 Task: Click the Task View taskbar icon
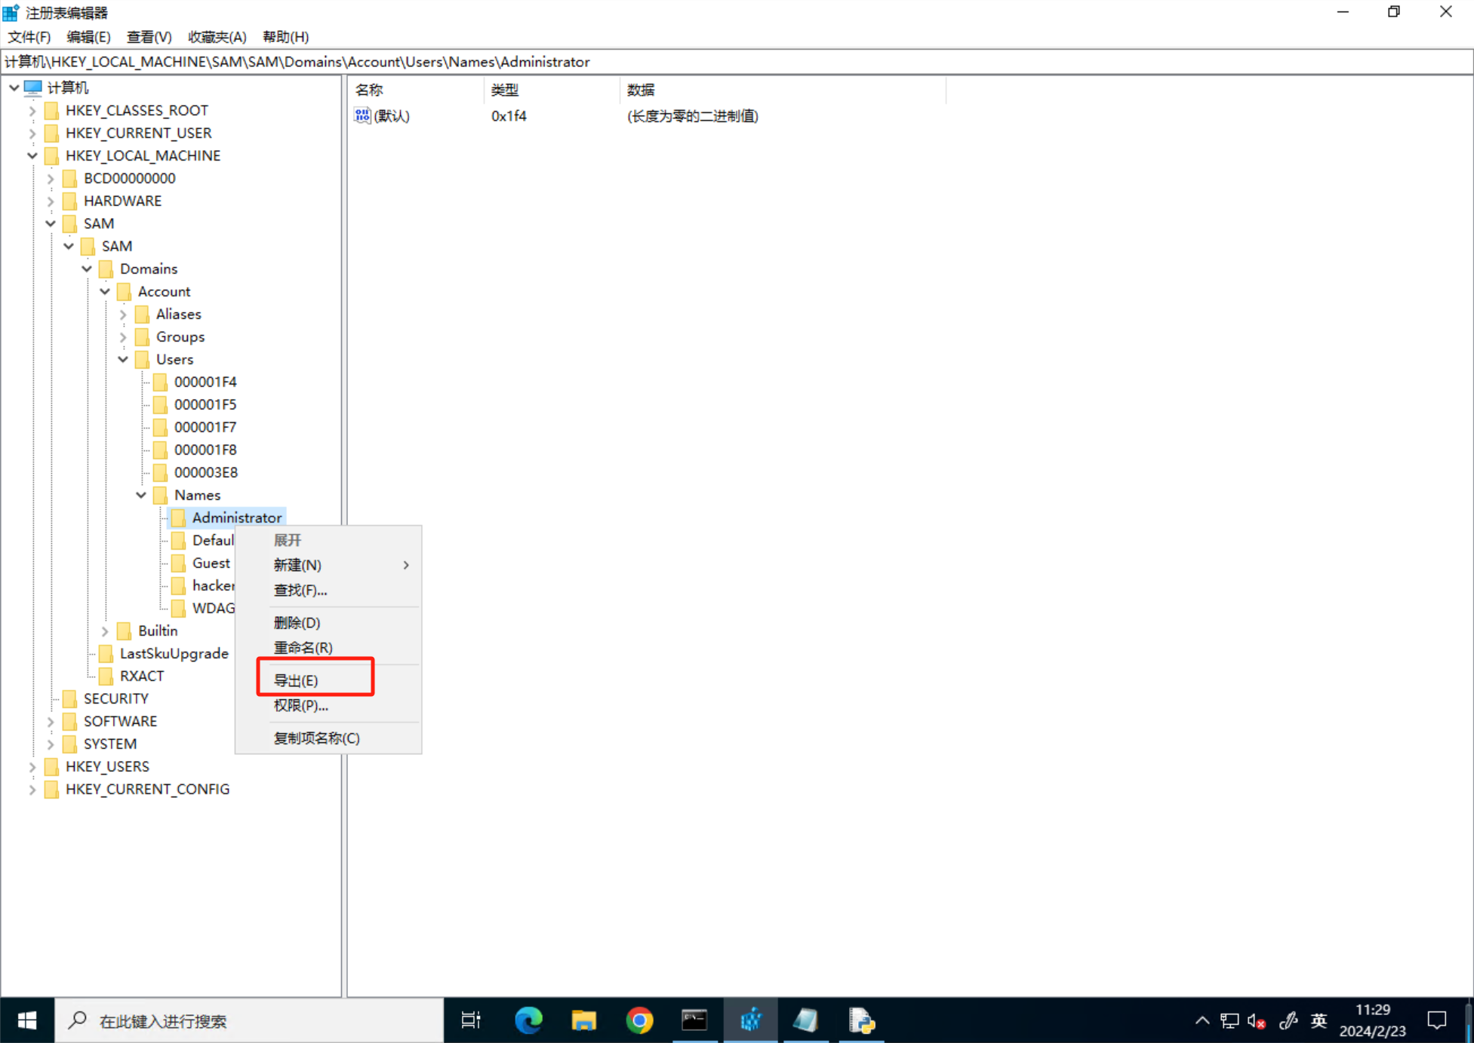click(x=471, y=1020)
